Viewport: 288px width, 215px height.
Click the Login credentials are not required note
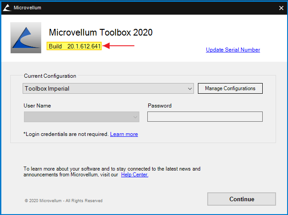click(66, 134)
